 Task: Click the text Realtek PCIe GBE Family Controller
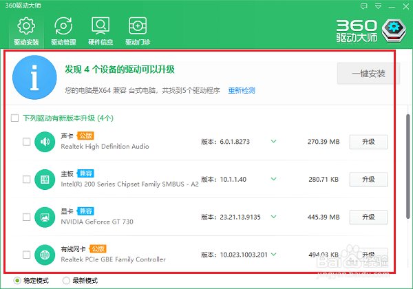pos(114,259)
